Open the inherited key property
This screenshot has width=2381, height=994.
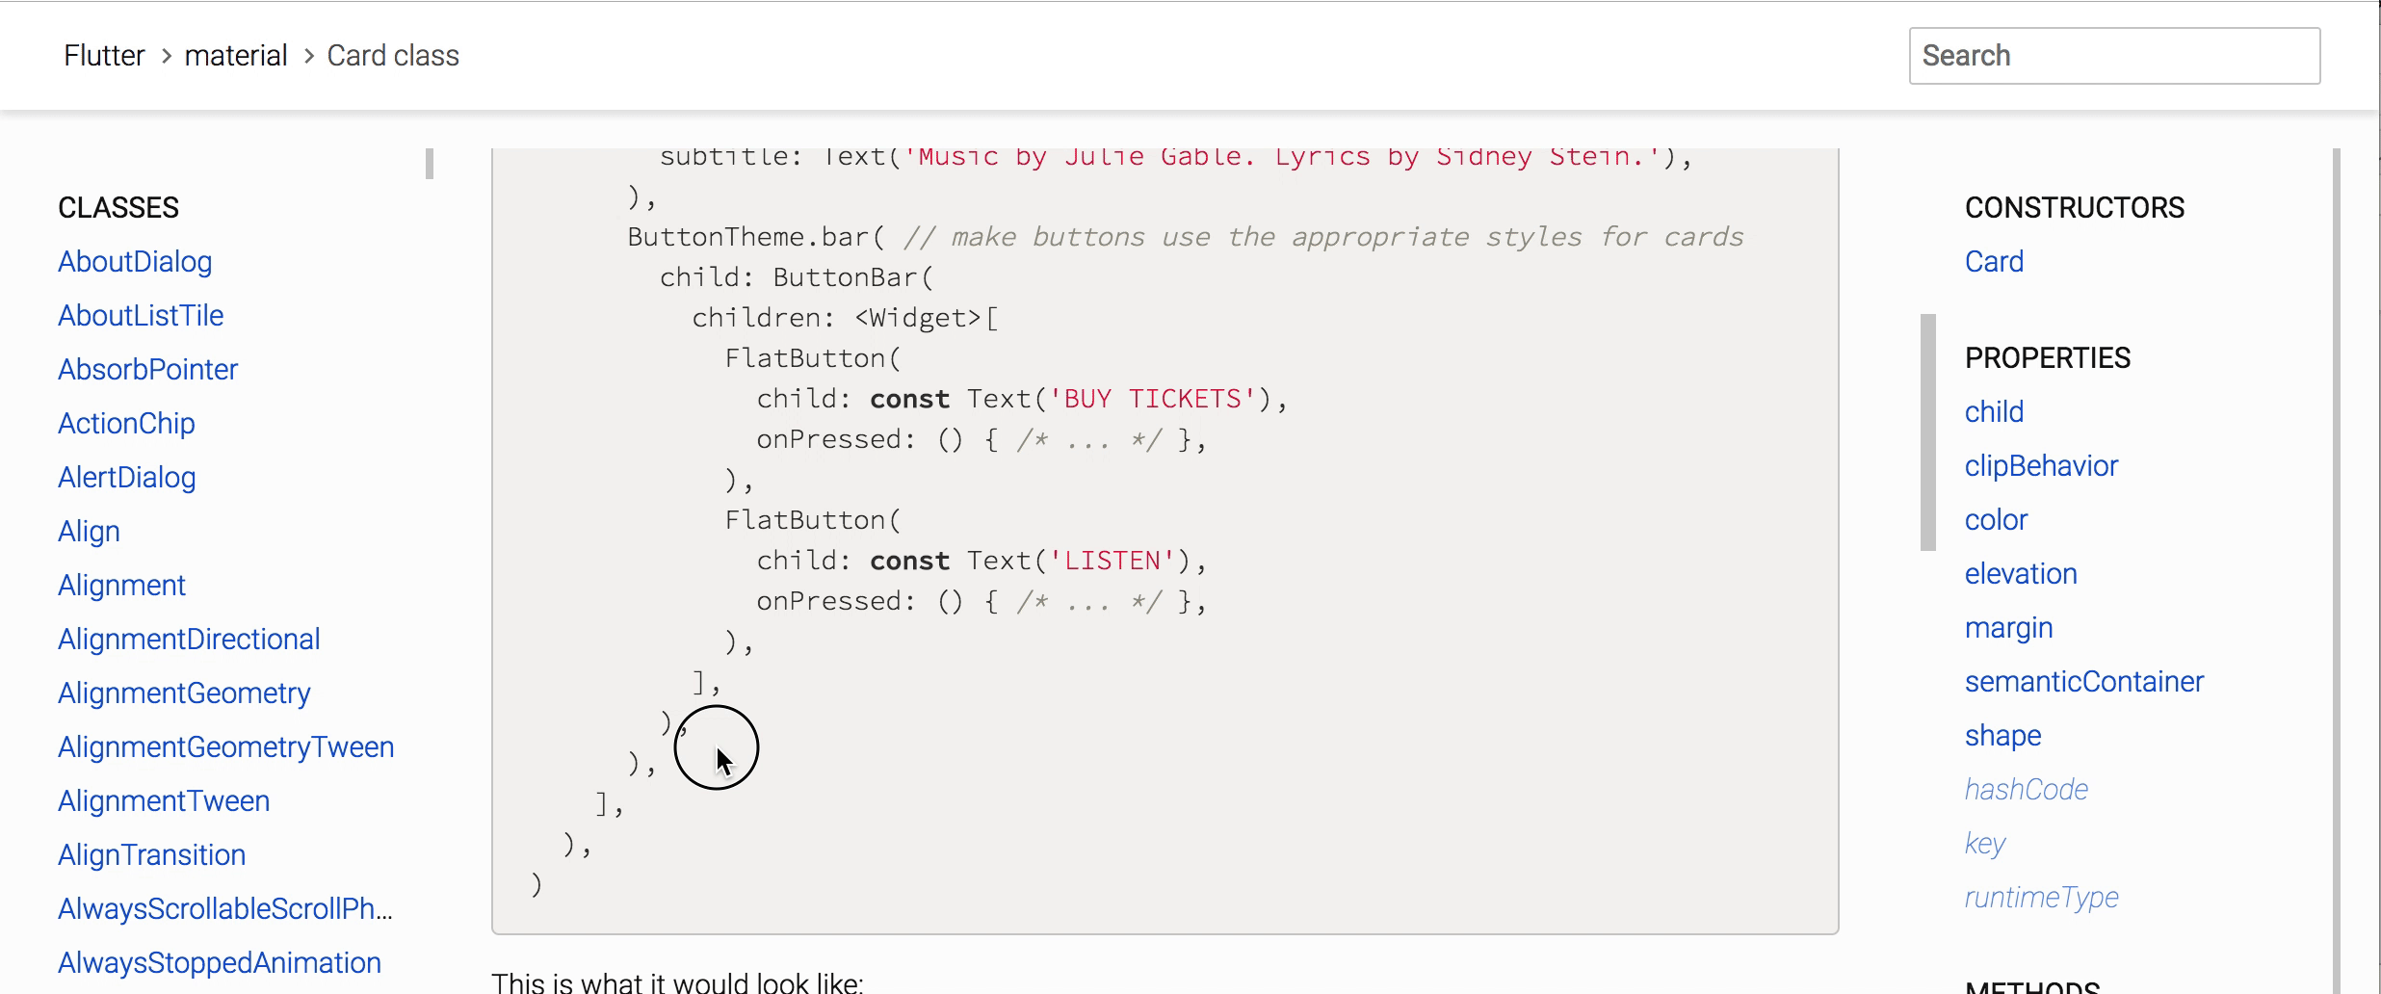coord(1985,844)
